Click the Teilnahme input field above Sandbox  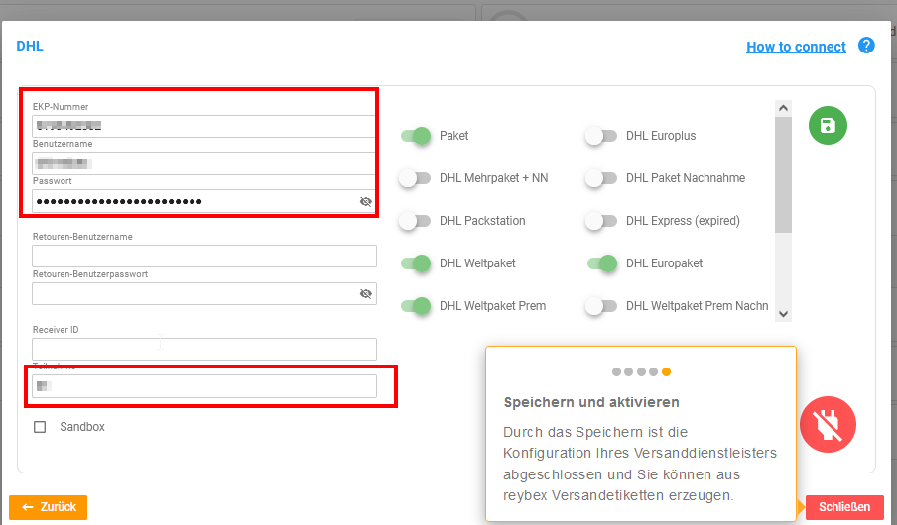coord(204,386)
